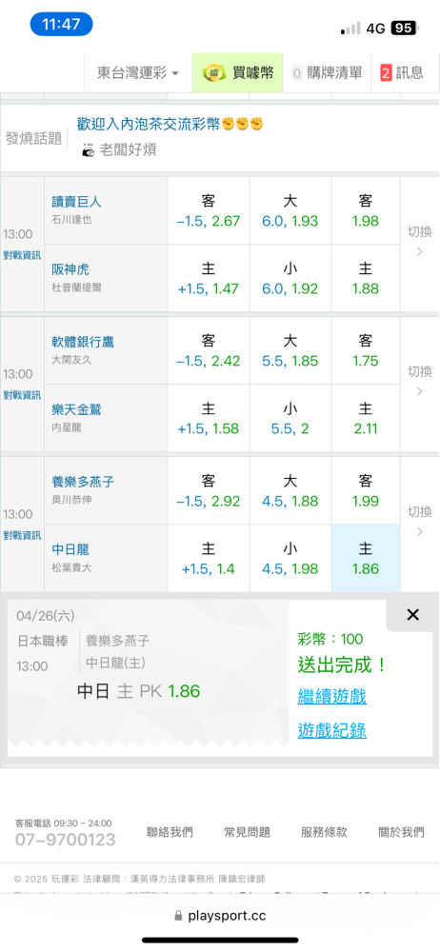
Task: Open 養樂多燕子 team link
Action: coord(83,483)
